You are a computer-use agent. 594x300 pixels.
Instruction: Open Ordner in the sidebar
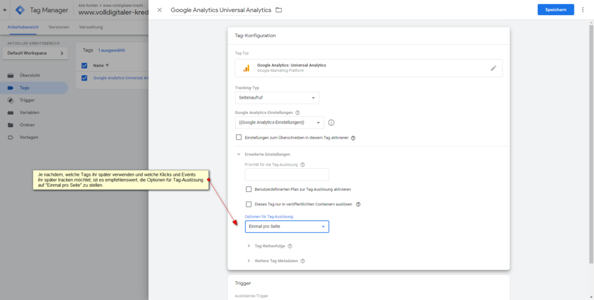[27, 125]
